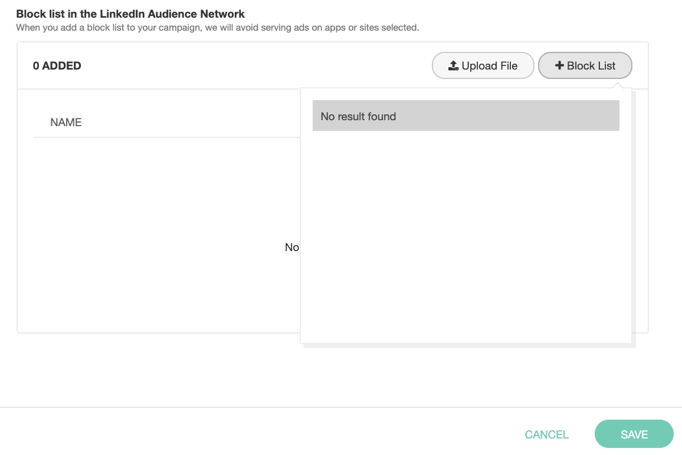Screen dimensions: 682x455
Task: Click header row space right of '0 ADDED'
Action: click(x=254, y=66)
